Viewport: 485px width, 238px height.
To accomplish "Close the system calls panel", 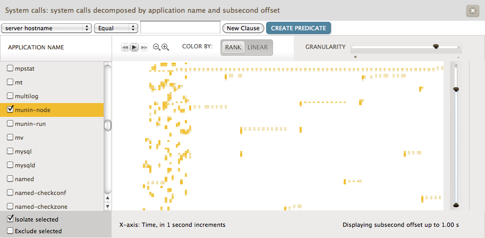I will (472, 10).
